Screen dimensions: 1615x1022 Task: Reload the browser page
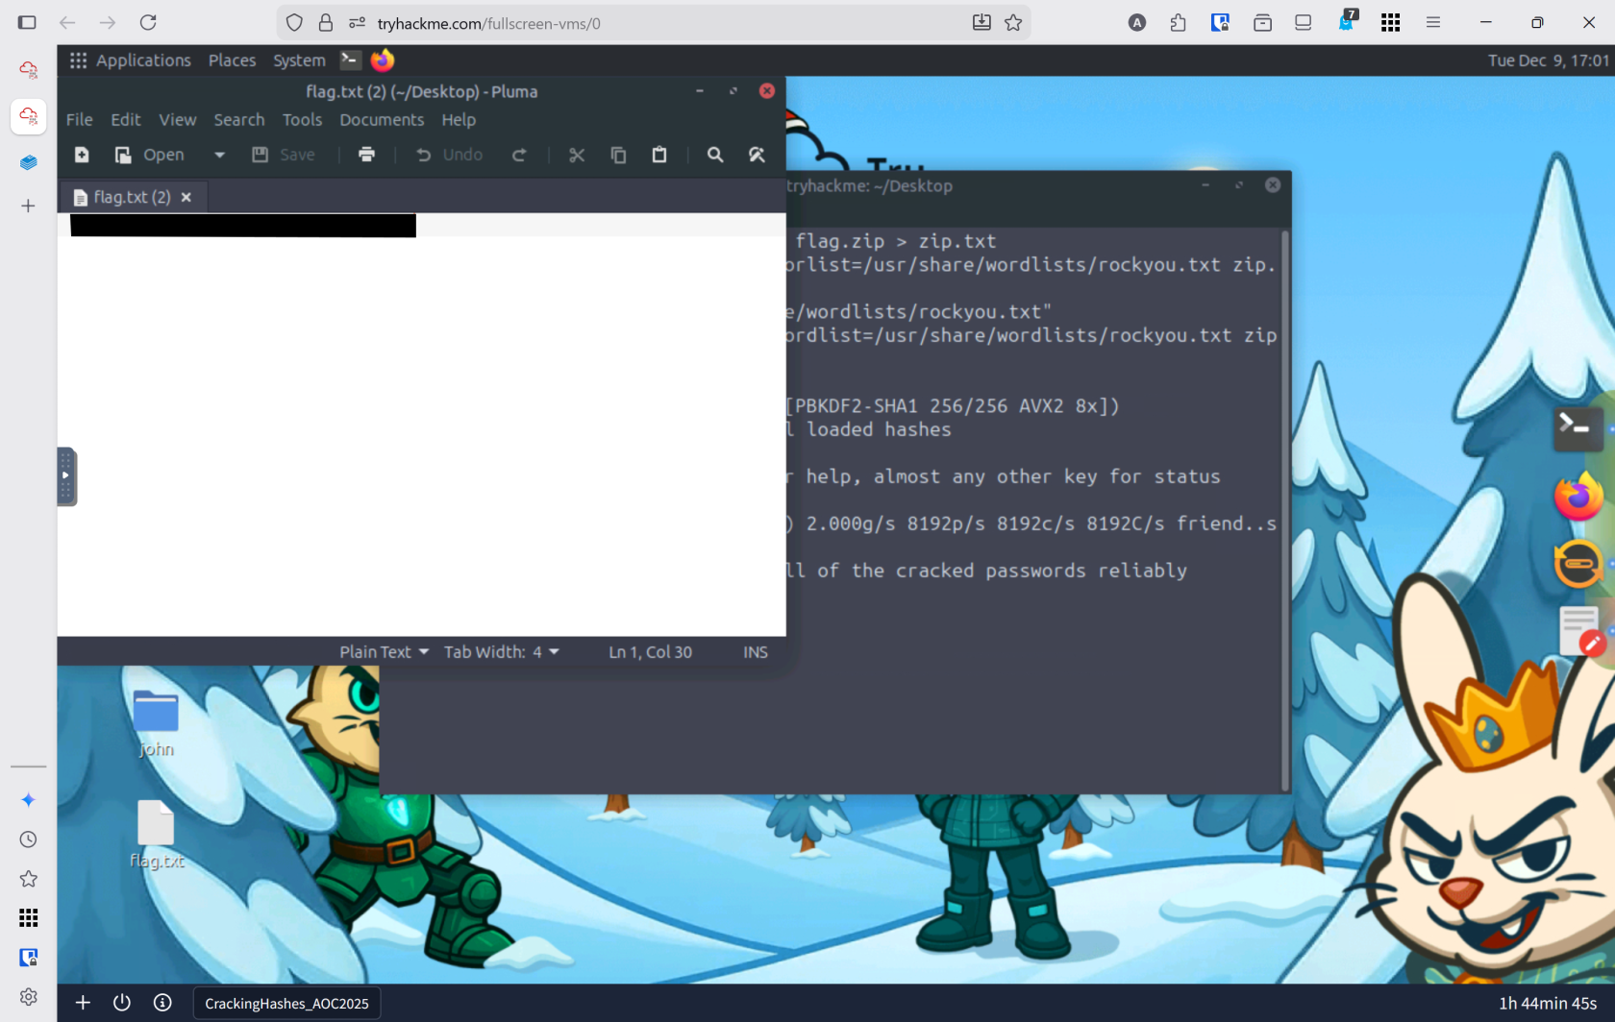pyautogui.click(x=148, y=22)
